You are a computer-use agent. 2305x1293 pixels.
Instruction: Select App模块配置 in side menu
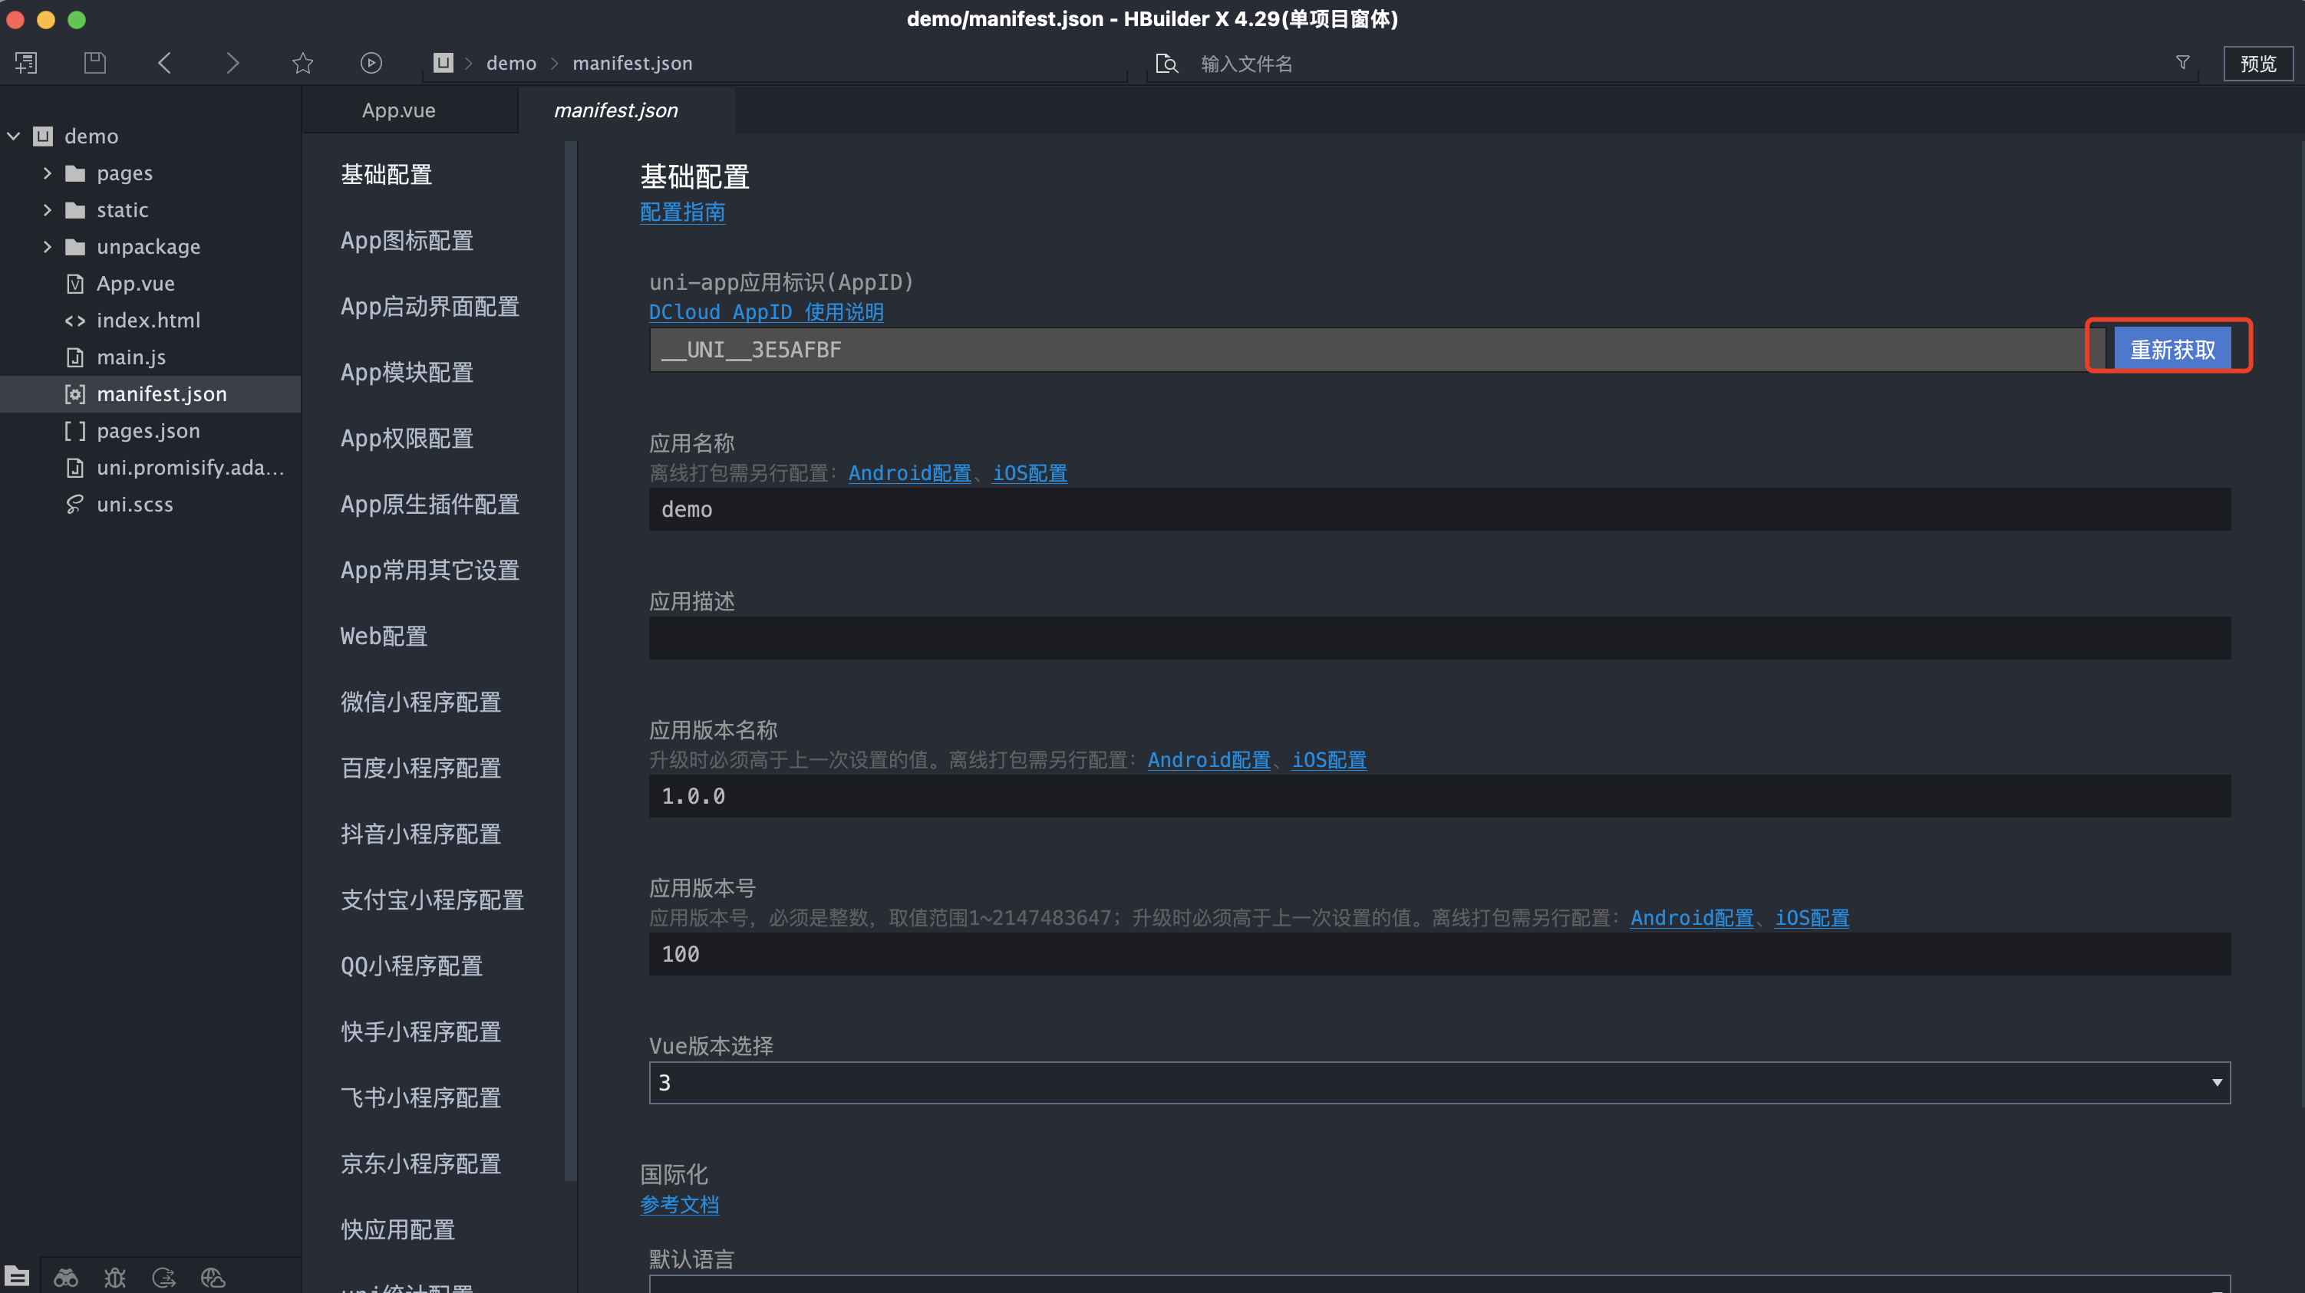[x=406, y=372]
